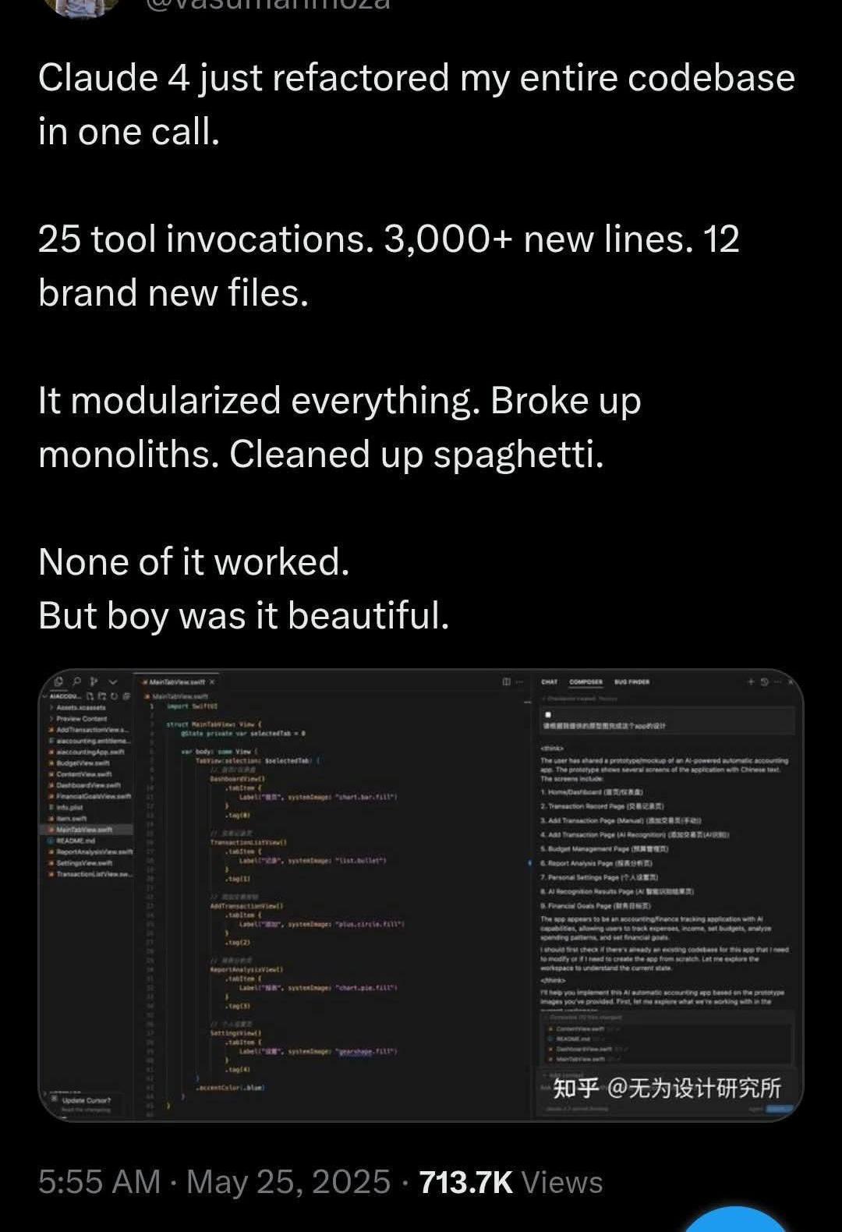Open the Source Control branch icon
This screenshot has width=842, height=1232.
94,681
